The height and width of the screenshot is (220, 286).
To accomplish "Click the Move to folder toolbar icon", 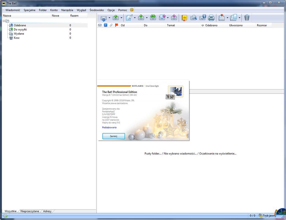I will (222, 18).
